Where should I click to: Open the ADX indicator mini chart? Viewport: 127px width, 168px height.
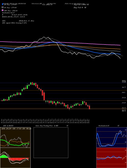(x=15, y=137)
